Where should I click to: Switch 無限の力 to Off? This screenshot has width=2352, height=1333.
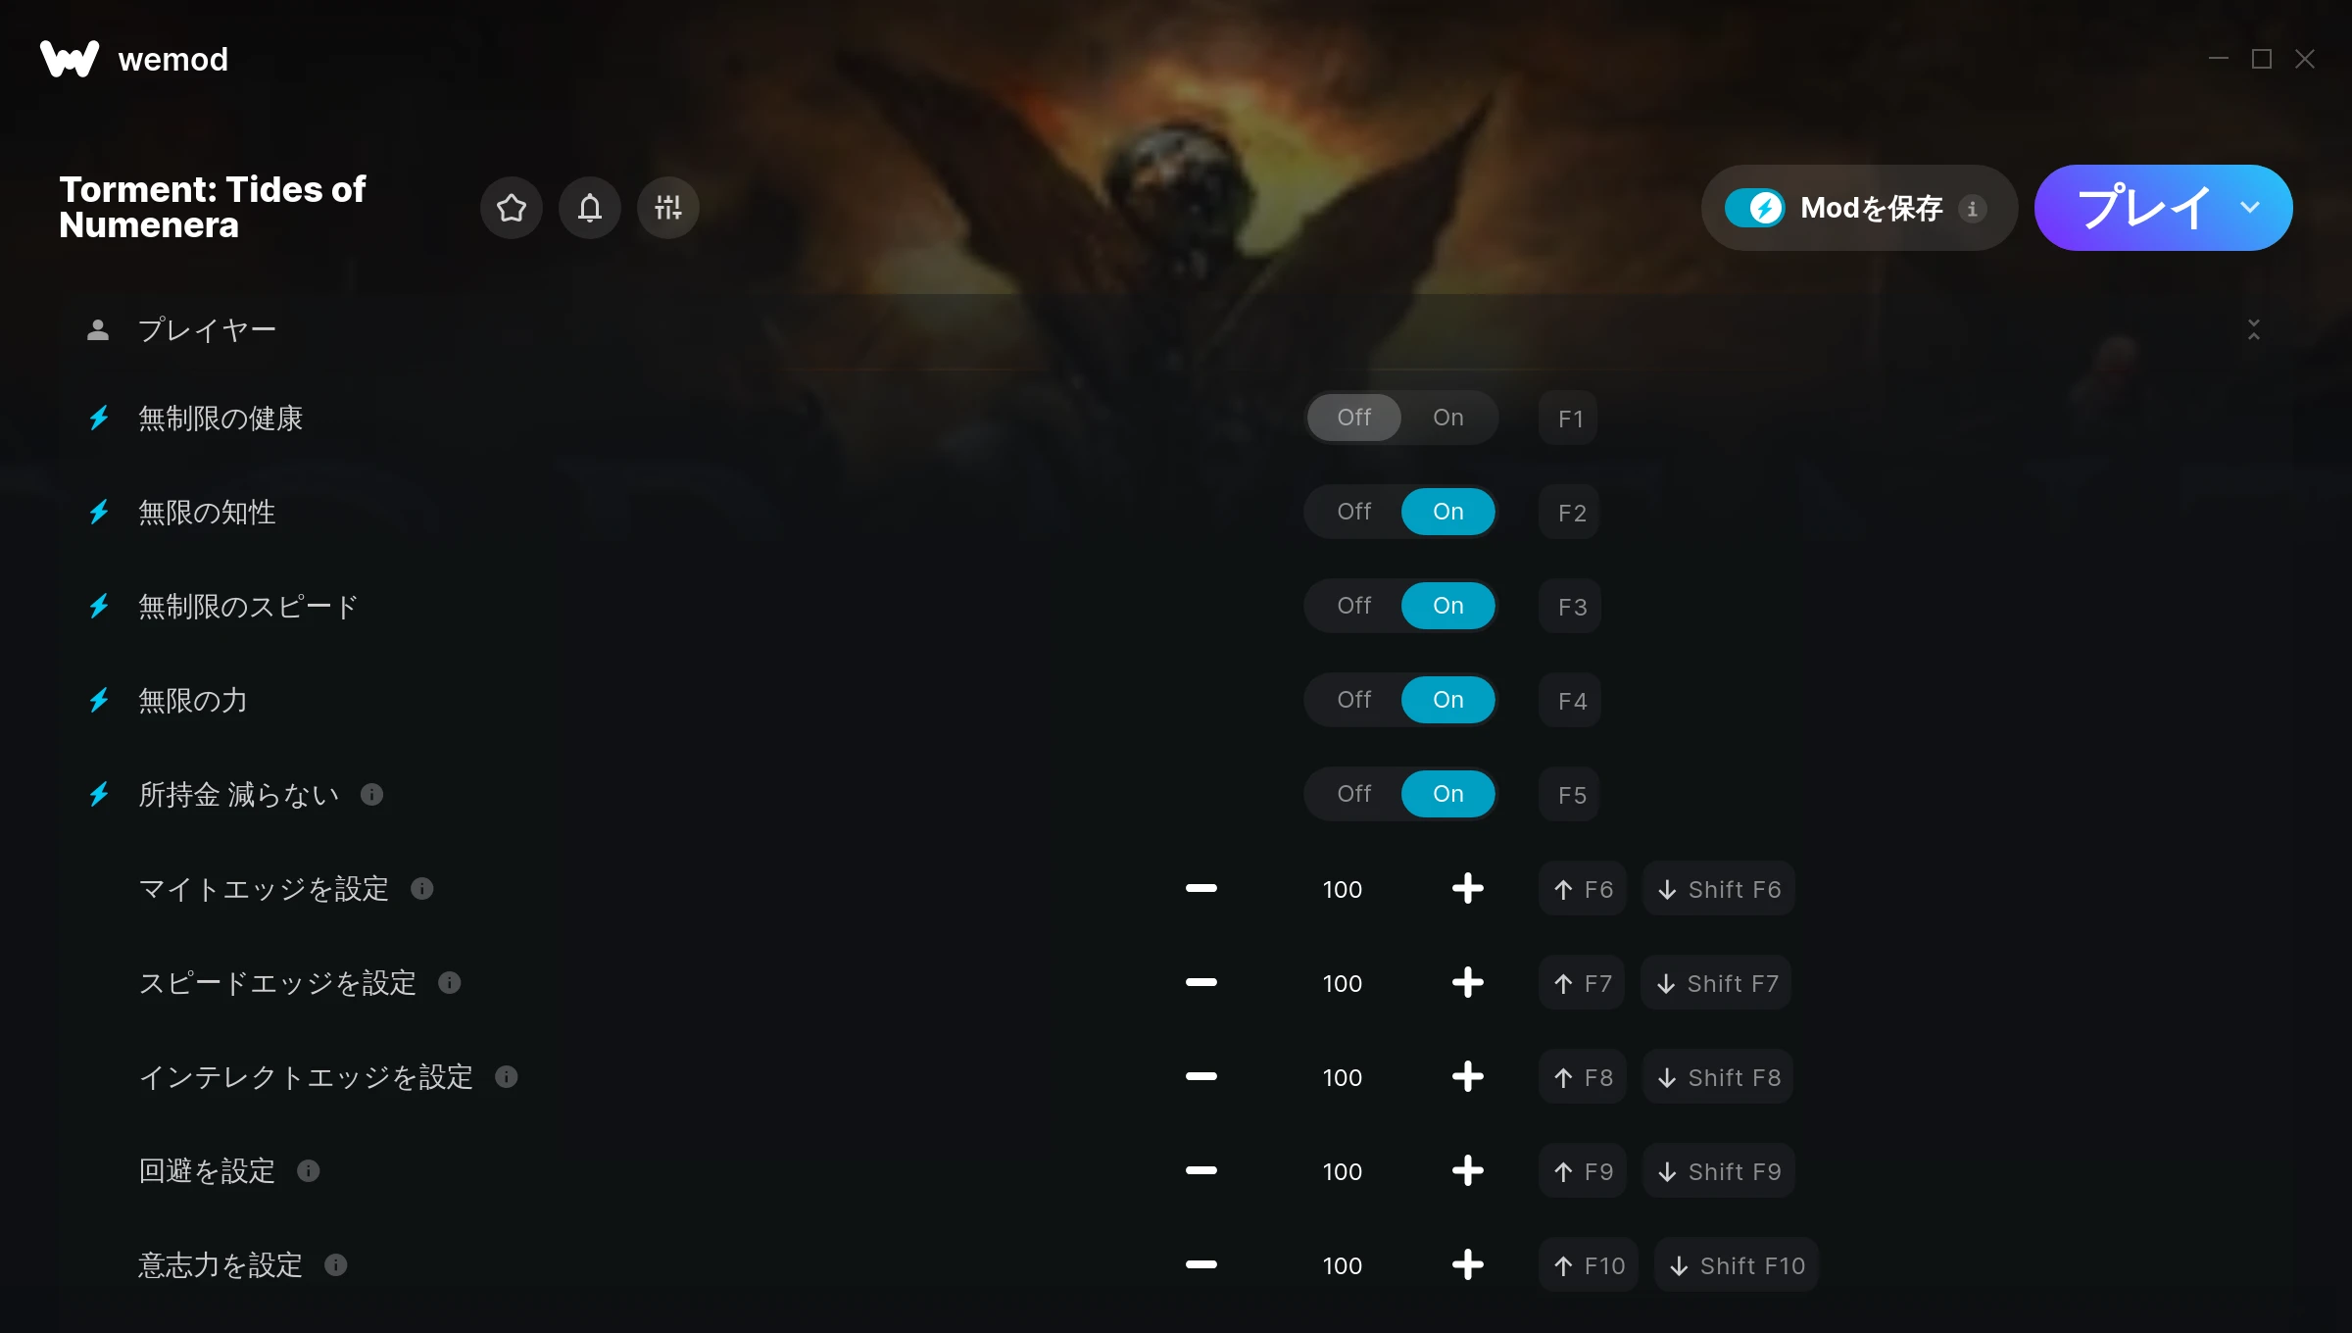[x=1353, y=700]
